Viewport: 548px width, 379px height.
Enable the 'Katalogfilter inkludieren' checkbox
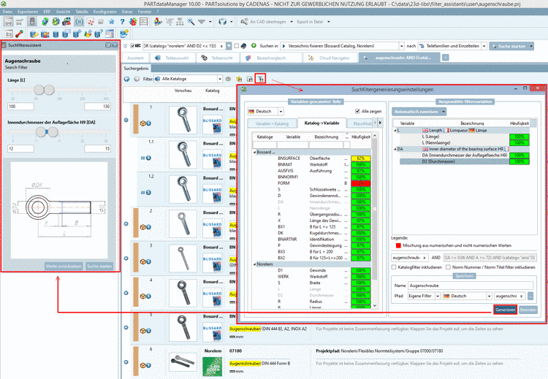coord(395,267)
